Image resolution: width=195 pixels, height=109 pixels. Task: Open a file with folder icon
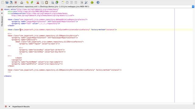7,2
